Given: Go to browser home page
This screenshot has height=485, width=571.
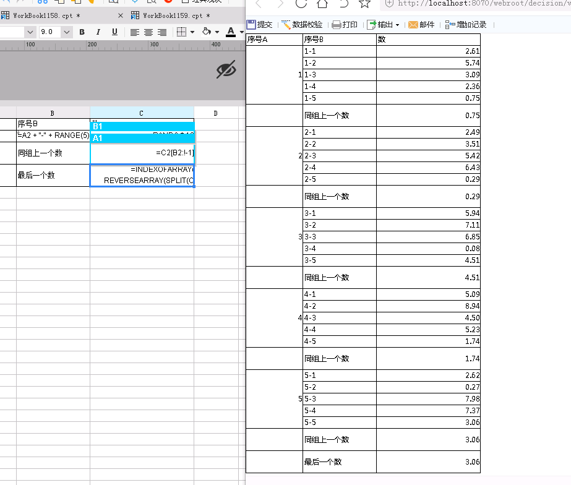Looking at the screenshot, I should (x=322, y=3).
